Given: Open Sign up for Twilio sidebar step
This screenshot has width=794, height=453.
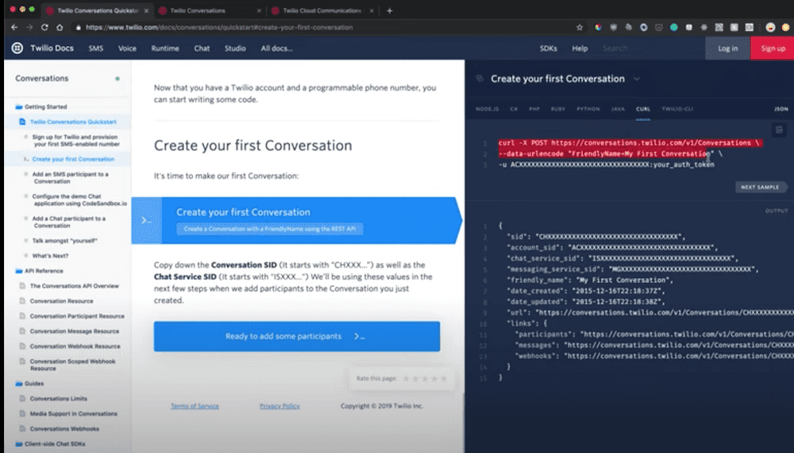Looking at the screenshot, I should pyautogui.click(x=76, y=141).
